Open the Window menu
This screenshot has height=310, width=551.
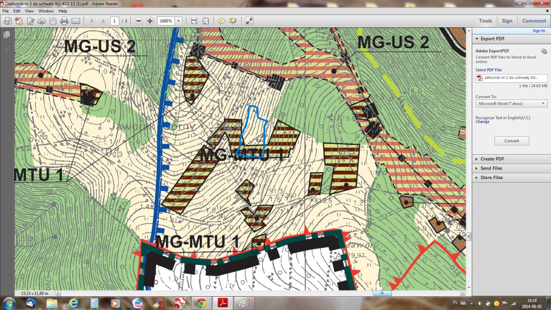[x=46, y=11]
